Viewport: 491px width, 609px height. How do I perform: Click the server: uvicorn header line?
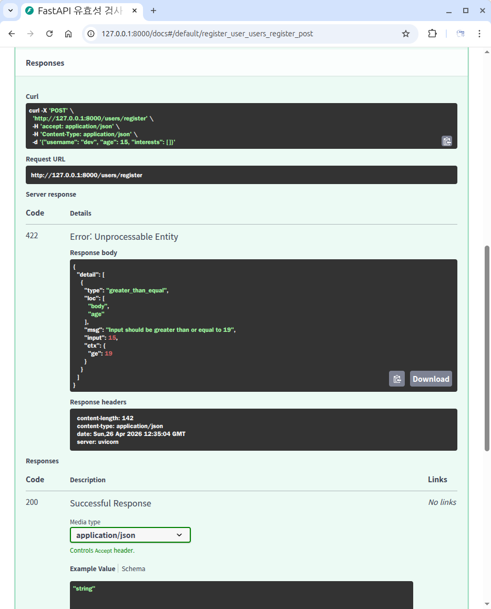coord(98,442)
